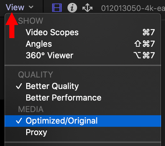Show Video Scopes from the menu

(x=83, y=32)
